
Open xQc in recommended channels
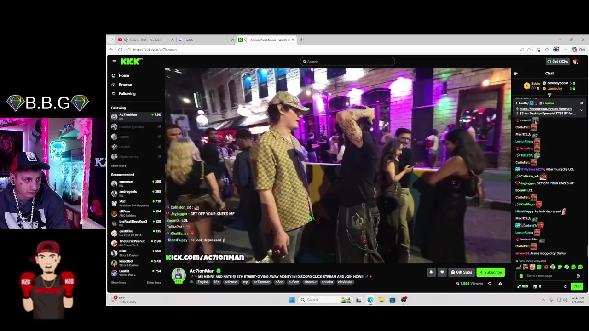[x=136, y=203]
